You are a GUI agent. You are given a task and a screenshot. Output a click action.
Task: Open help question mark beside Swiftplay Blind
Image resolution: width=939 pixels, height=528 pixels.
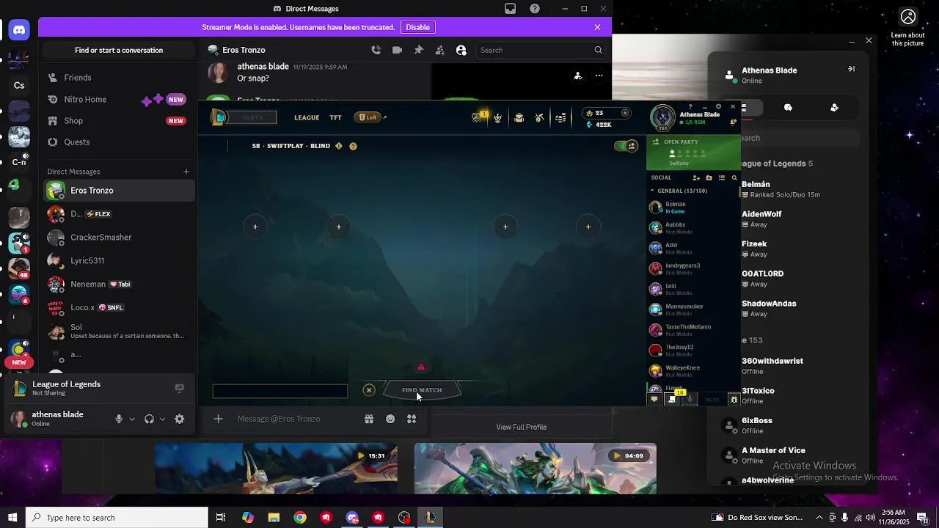[x=353, y=146]
